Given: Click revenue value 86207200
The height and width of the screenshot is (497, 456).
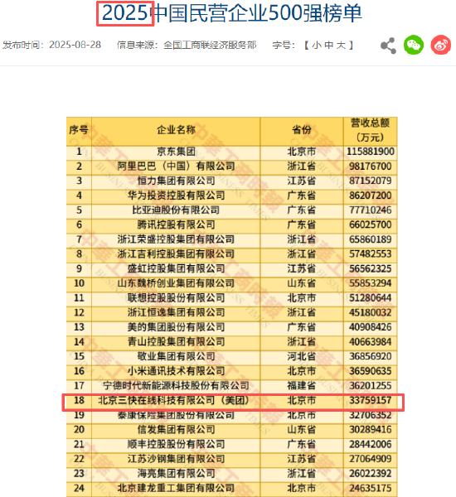Looking at the screenshot, I should tap(371, 195).
